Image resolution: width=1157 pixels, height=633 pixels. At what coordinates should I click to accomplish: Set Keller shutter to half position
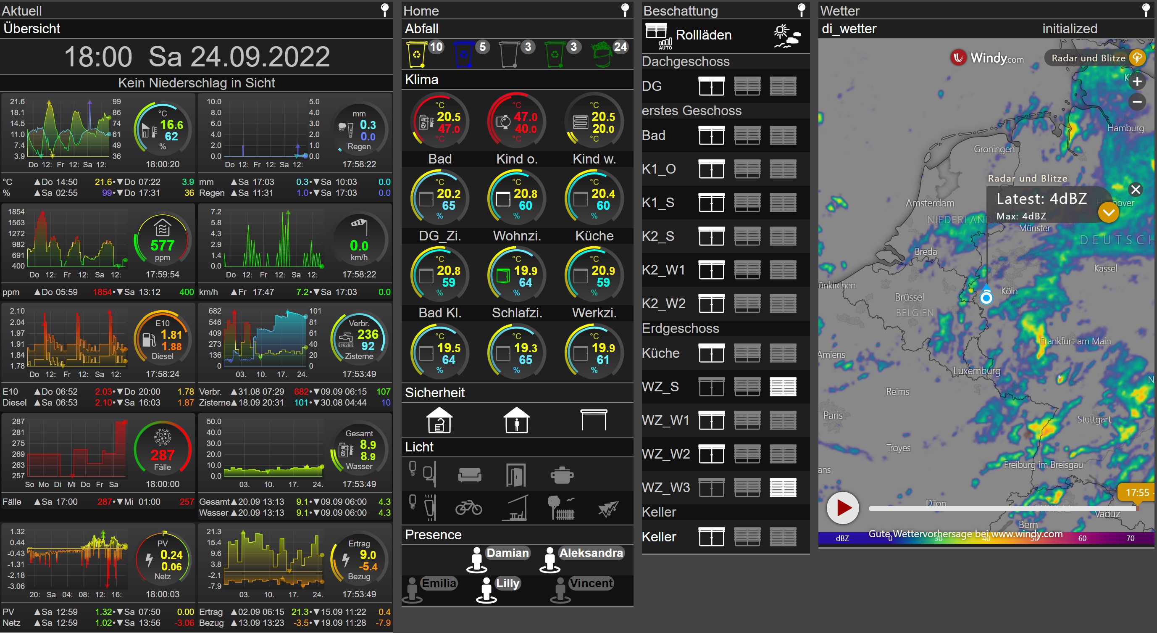pyautogui.click(x=747, y=536)
